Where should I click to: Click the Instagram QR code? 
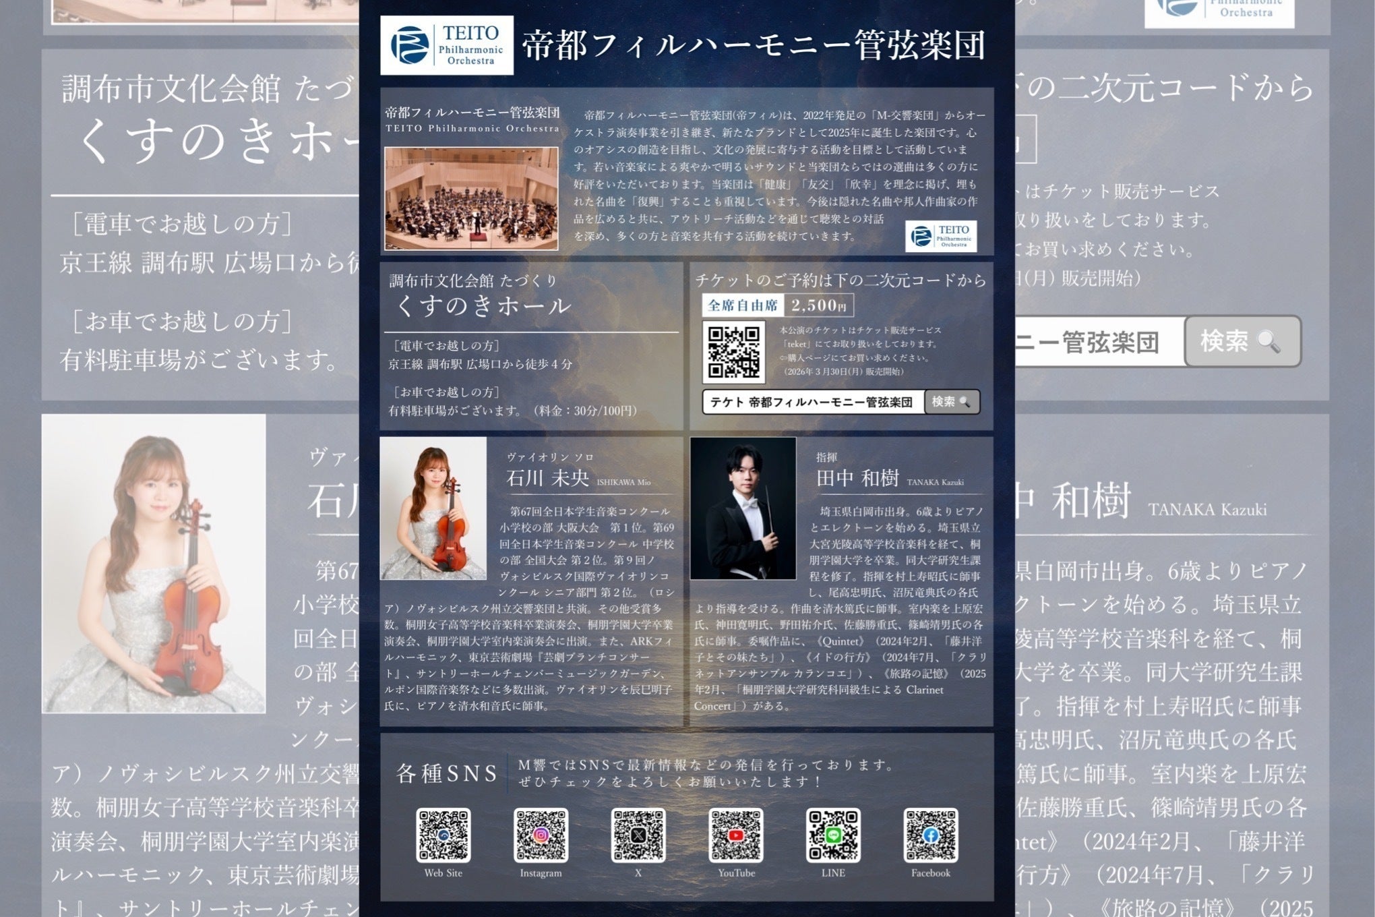click(541, 835)
